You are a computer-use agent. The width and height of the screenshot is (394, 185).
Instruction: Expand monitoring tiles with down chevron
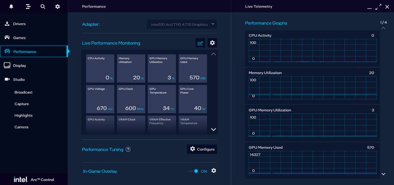tap(213, 129)
